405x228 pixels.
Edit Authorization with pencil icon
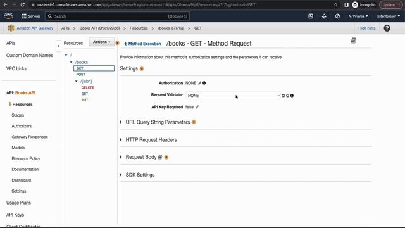(200, 83)
